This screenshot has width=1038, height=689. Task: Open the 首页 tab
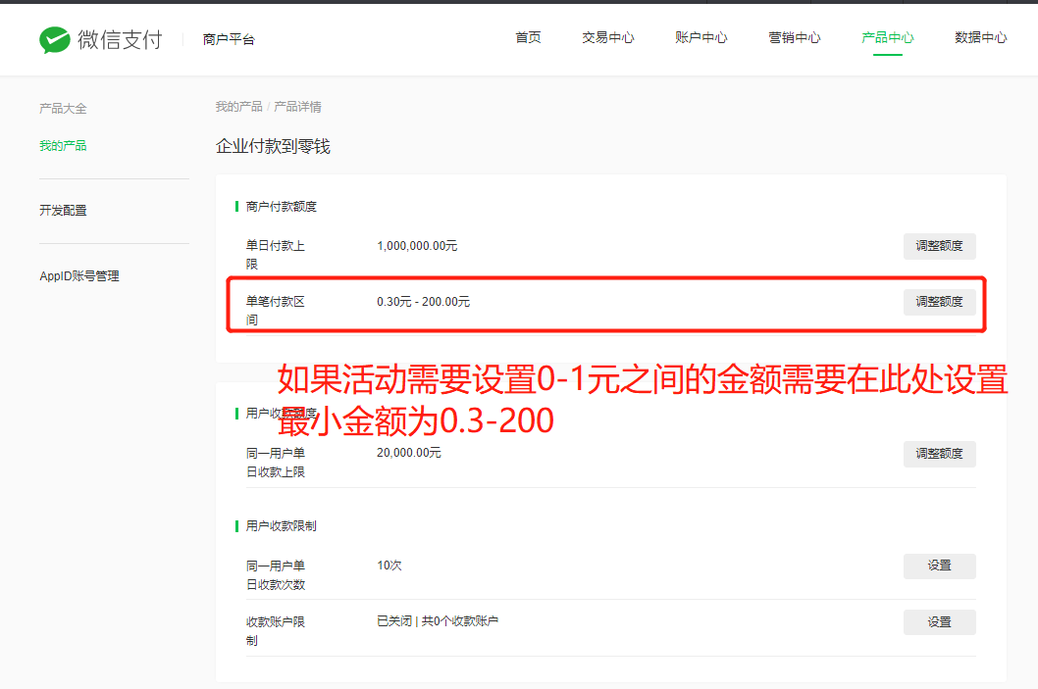click(528, 37)
